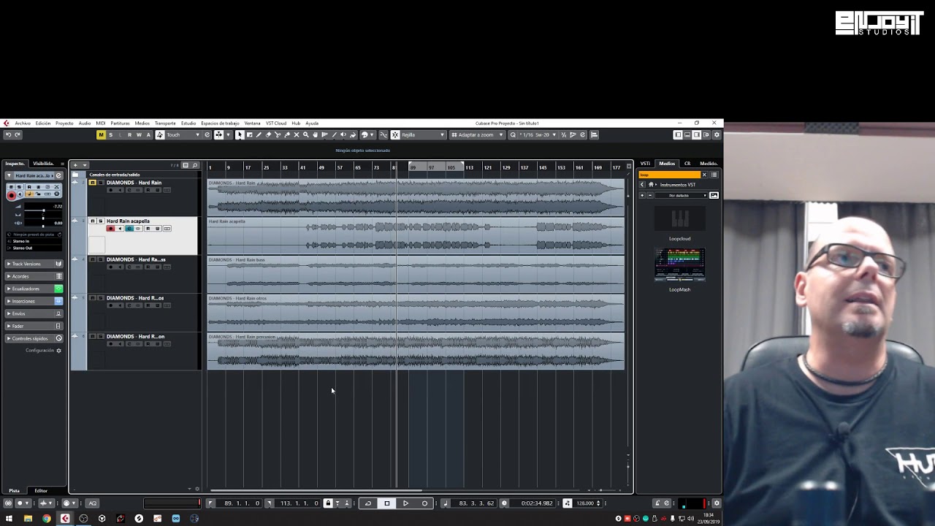The width and height of the screenshot is (935, 526).
Task: Click the Stereo Out output routing
Action: 34,248
